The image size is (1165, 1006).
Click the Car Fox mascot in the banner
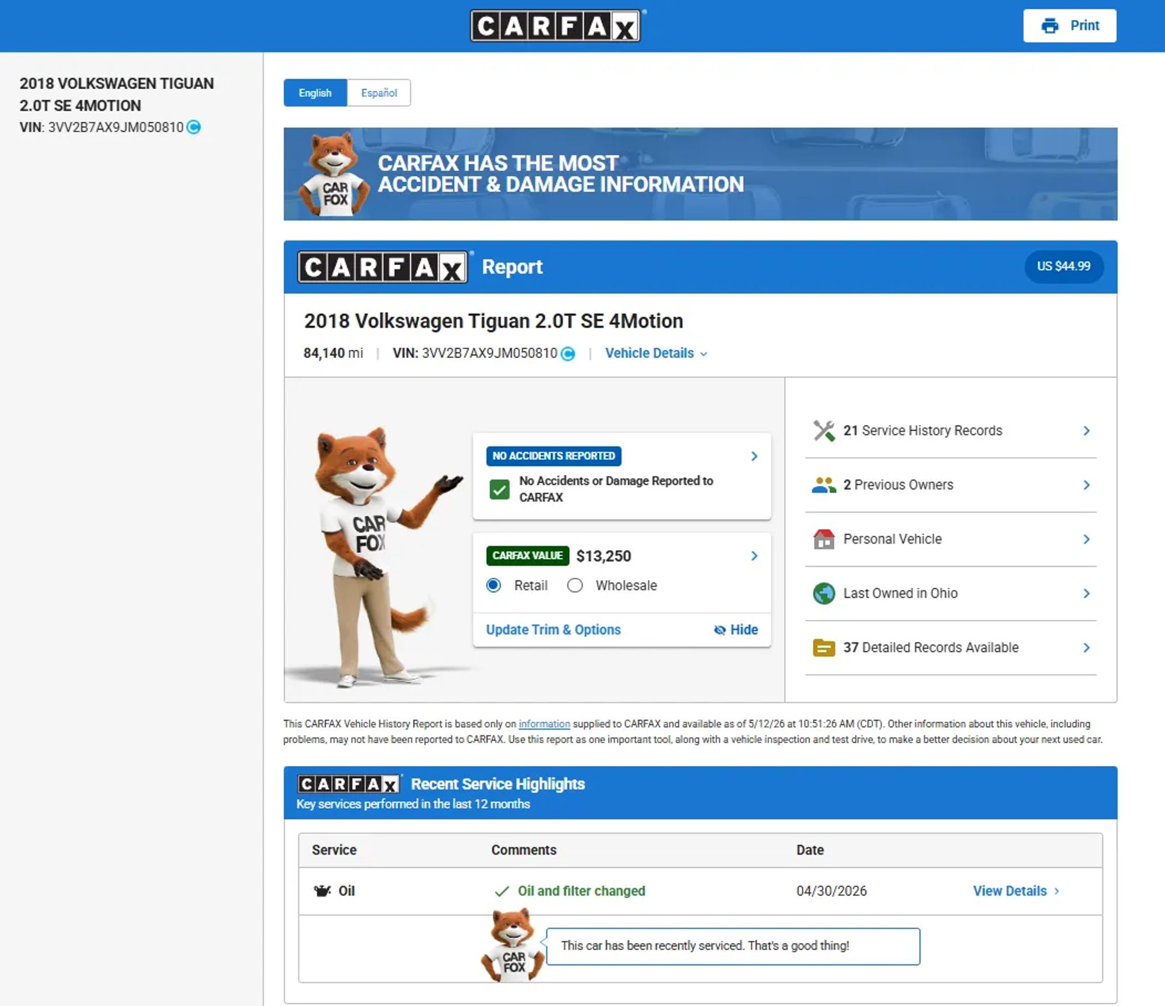333,173
